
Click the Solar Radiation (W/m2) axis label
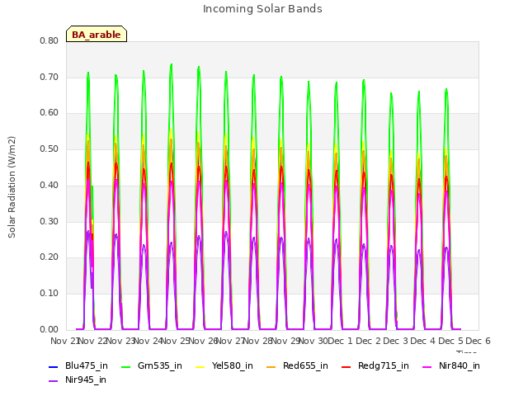tap(12, 187)
